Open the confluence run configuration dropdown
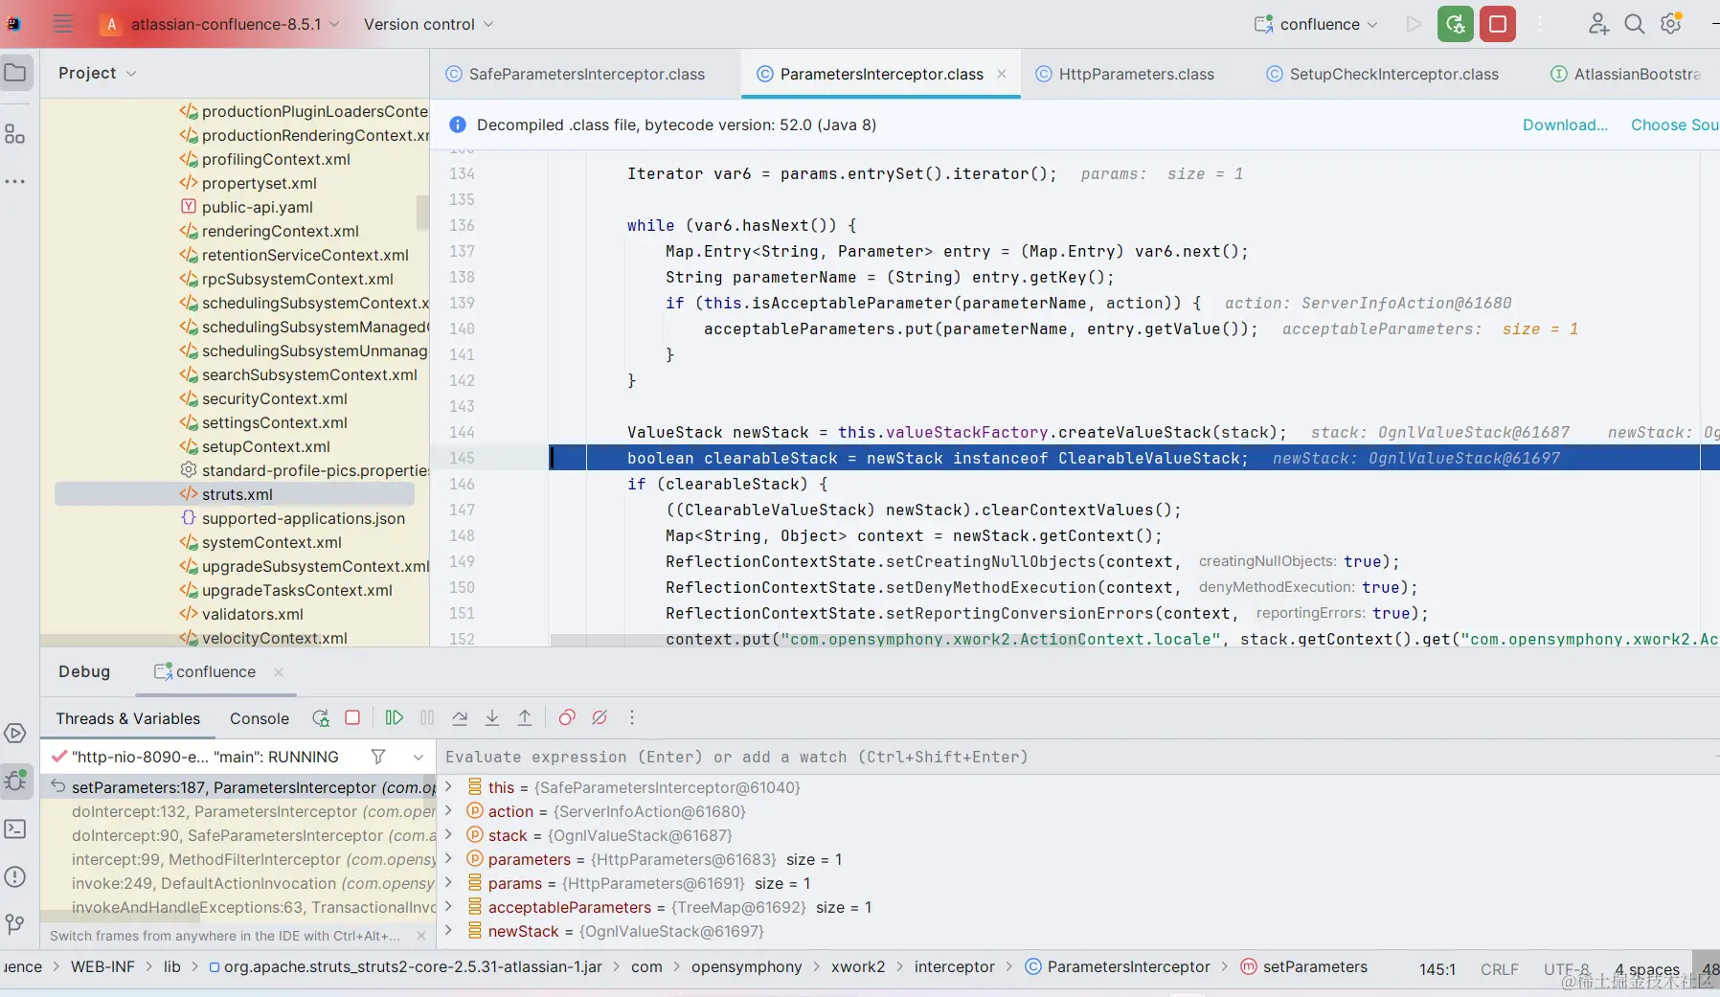This screenshot has height=997, width=1720. click(x=1322, y=24)
